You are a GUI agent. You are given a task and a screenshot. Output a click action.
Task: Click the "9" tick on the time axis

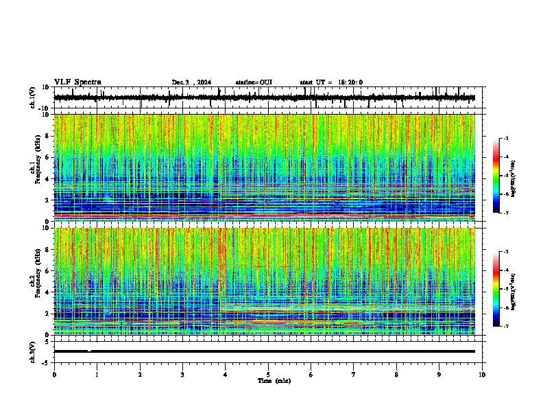(x=439, y=375)
